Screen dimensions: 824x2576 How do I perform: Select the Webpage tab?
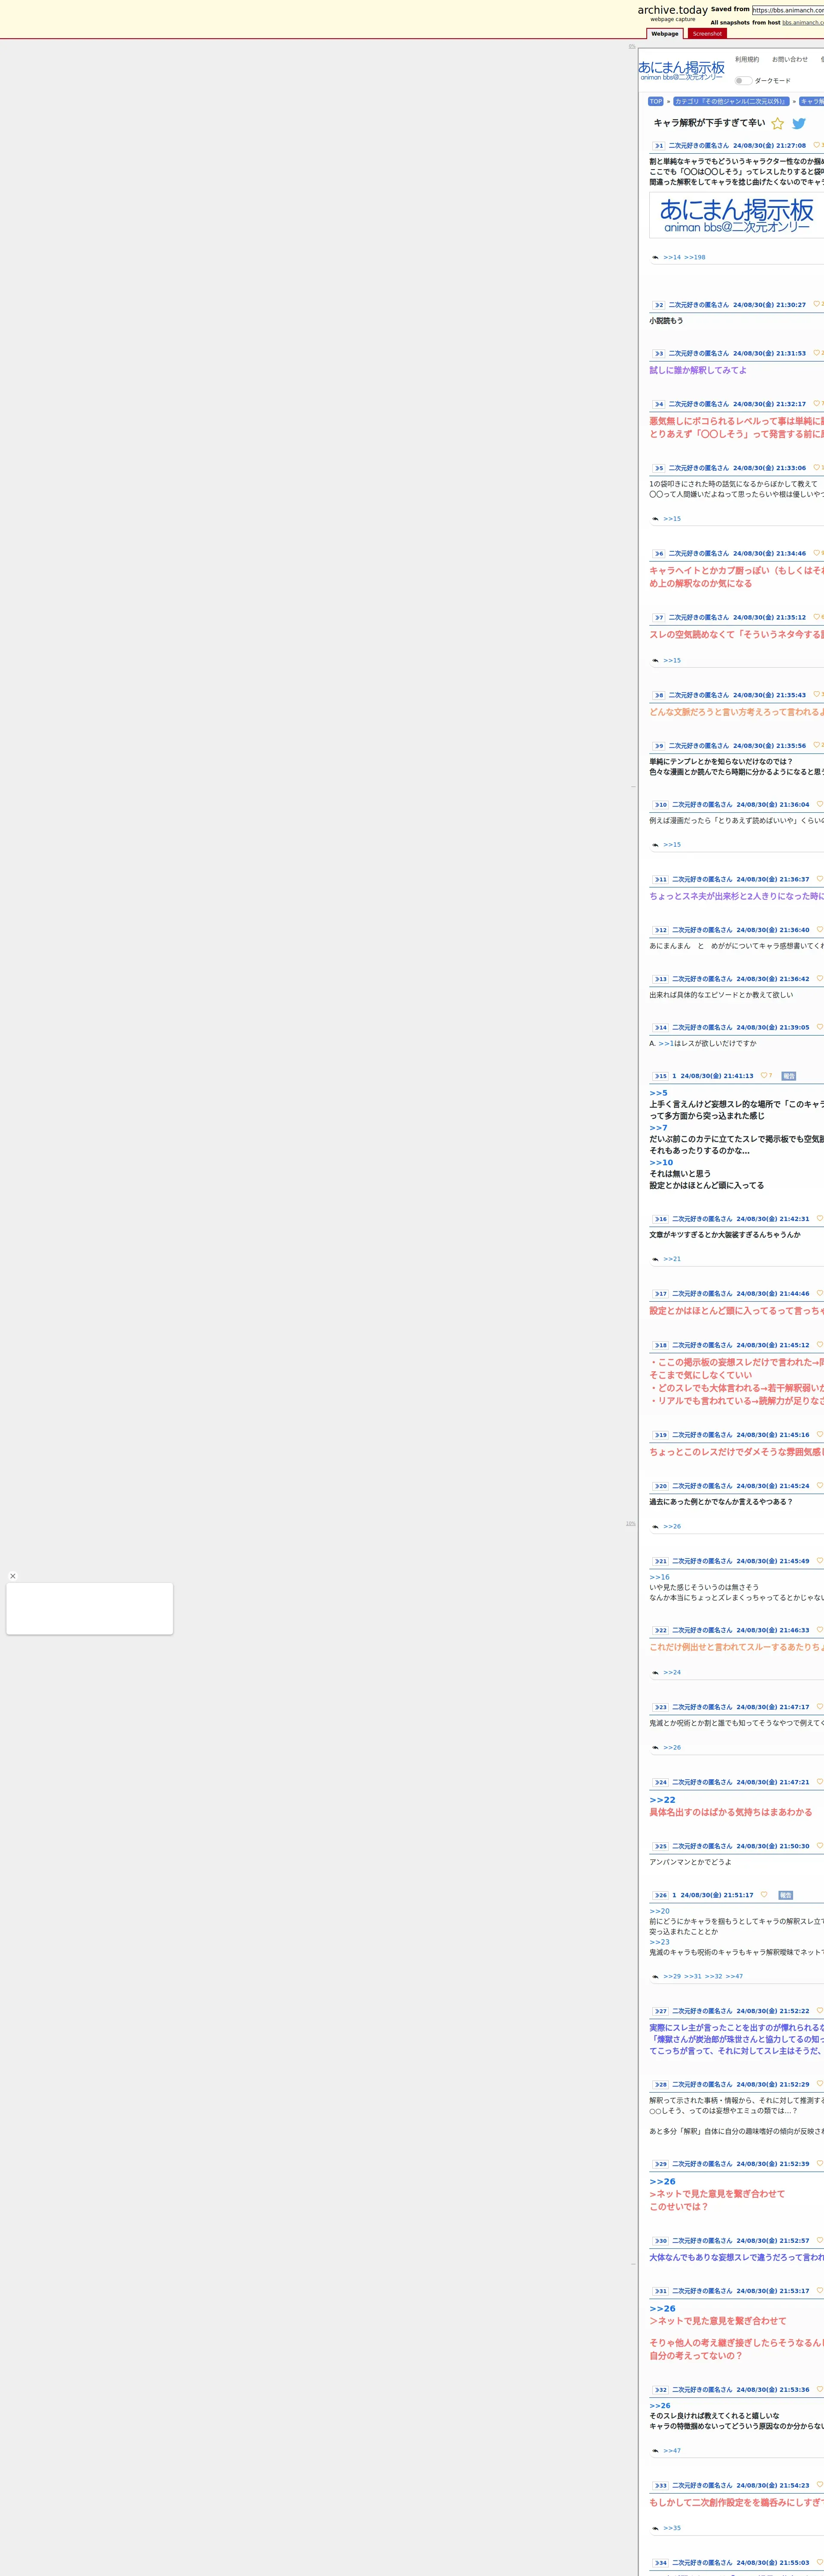(x=665, y=34)
